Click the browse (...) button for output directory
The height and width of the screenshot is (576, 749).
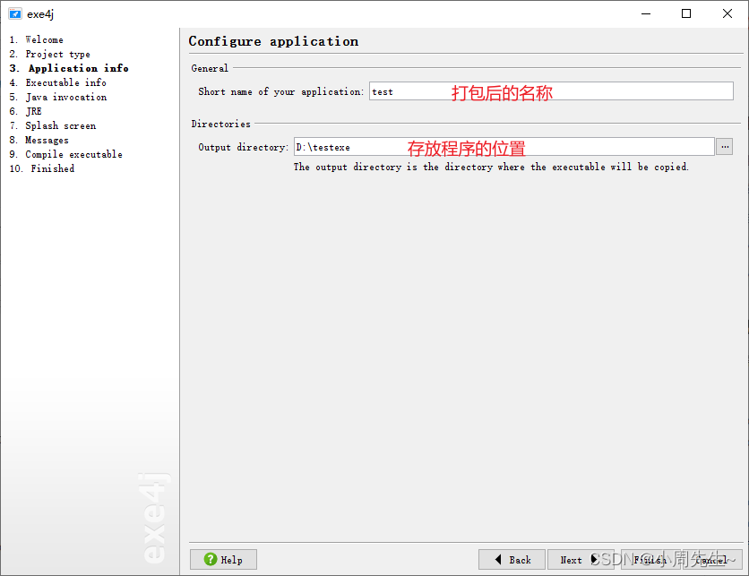pos(724,147)
